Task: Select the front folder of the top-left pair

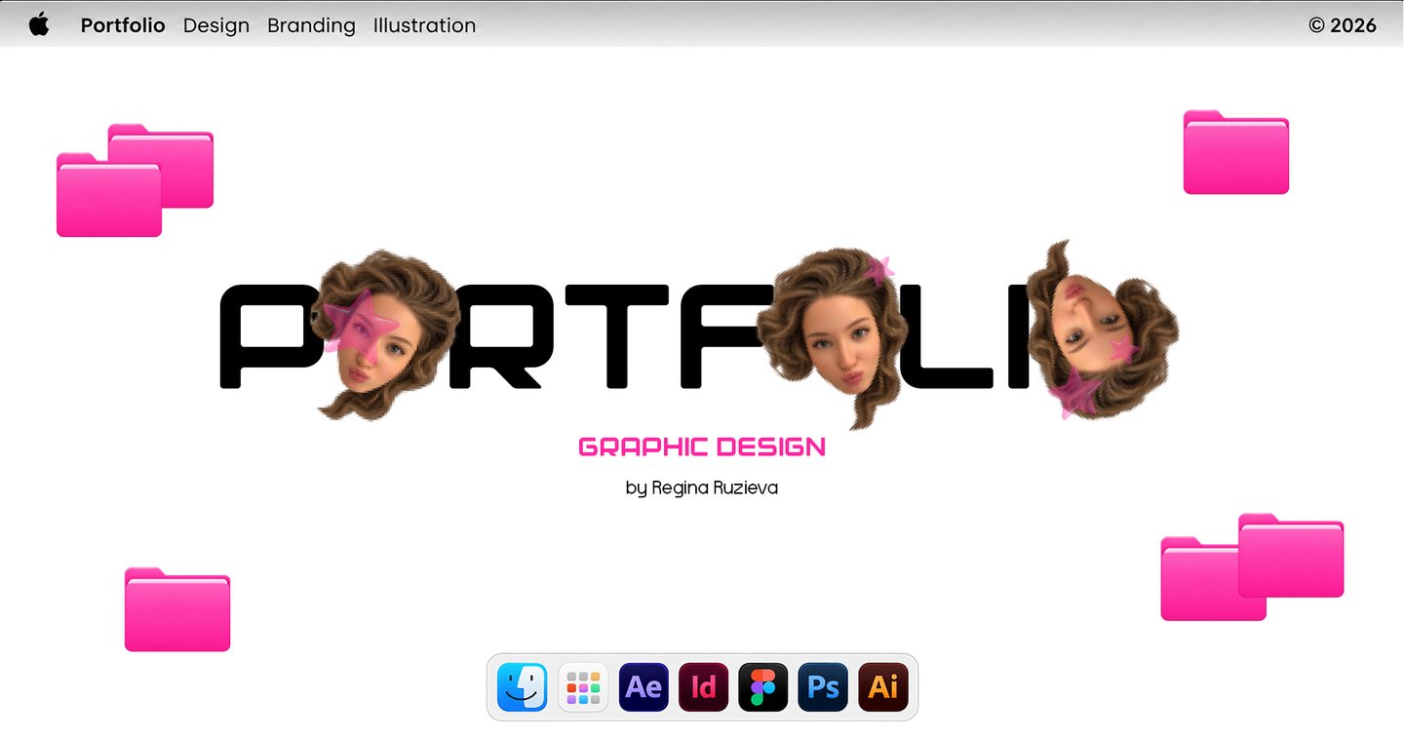Action: point(109,195)
